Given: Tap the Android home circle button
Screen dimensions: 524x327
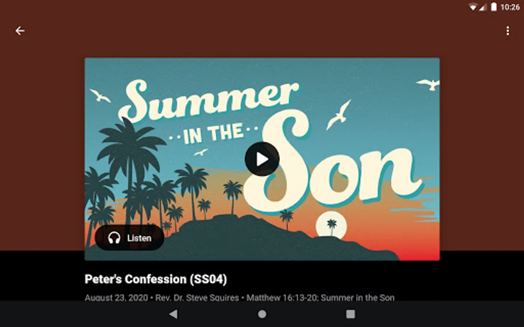Looking at the screenshot, I should [x=262, y=314].
